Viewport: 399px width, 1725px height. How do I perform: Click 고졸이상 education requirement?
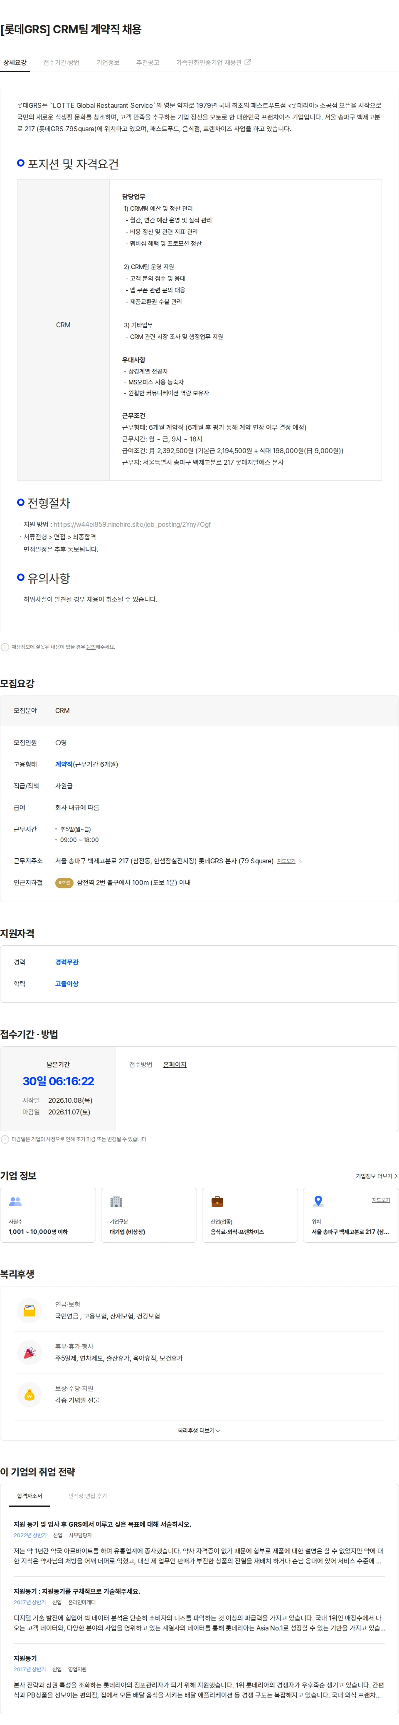click(67, 984)
